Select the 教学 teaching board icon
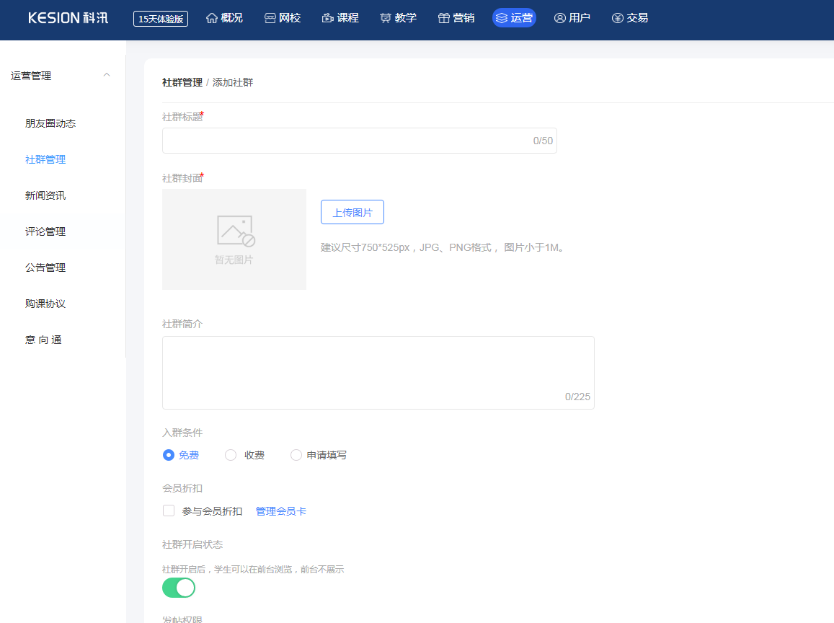The image size is (834, 623). point(386,18)
